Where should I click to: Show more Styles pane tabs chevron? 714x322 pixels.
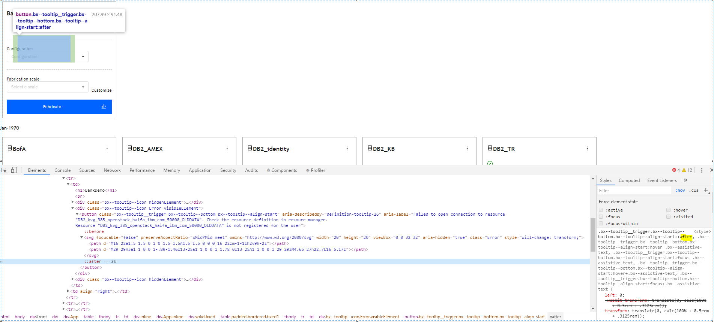[x=685, y=180]
